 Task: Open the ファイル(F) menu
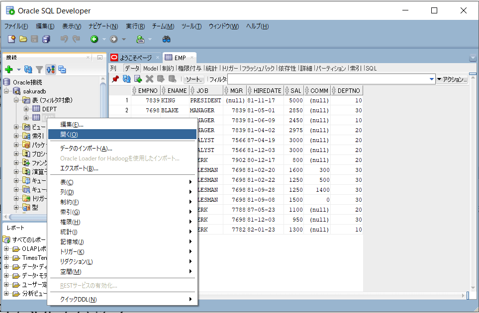pyautogui.click(x=16, y=26)
